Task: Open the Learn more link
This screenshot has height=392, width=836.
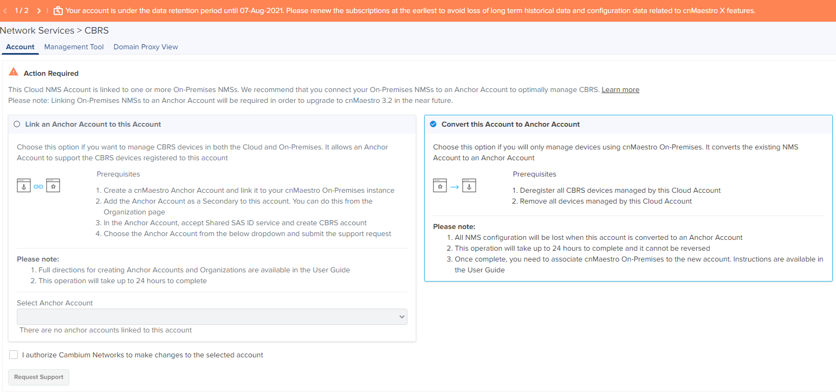Action: (620, 90)
